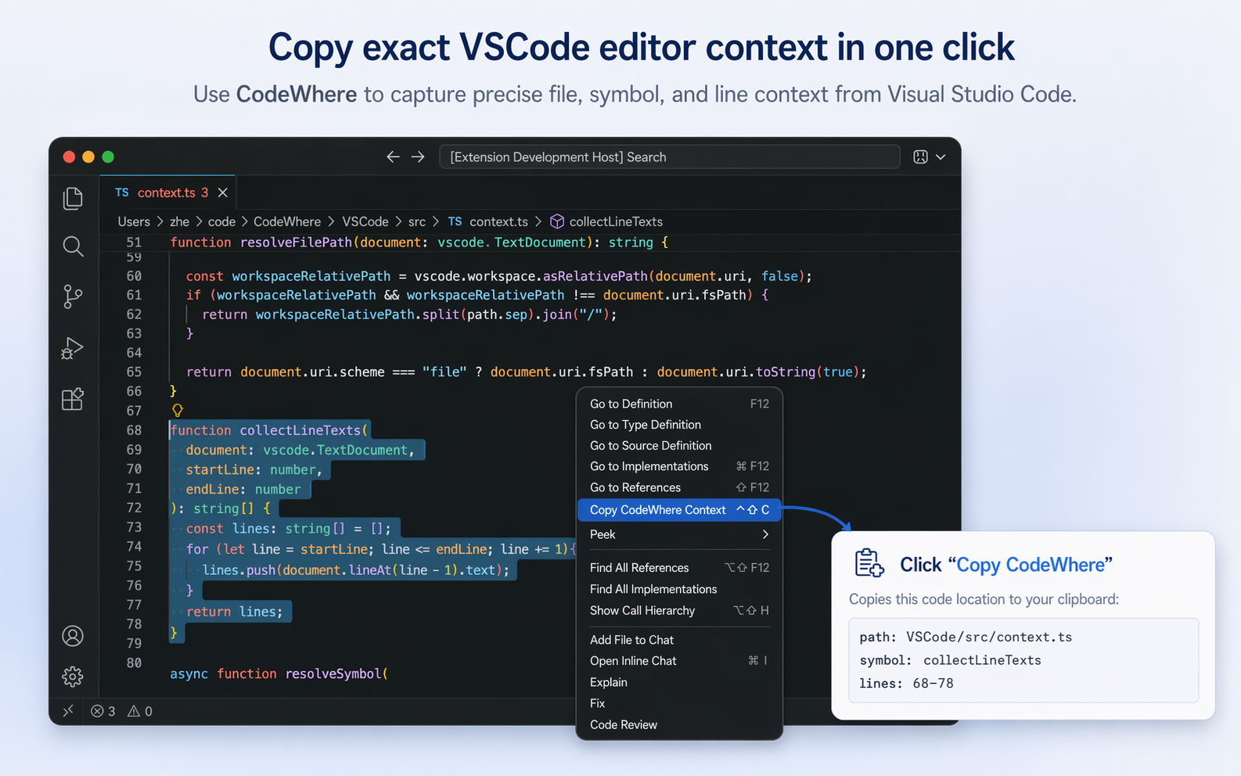Click the Copilot chat icon in title bar
The image size is (1241, 776).
pyautogui.click(x=920, y=156)
